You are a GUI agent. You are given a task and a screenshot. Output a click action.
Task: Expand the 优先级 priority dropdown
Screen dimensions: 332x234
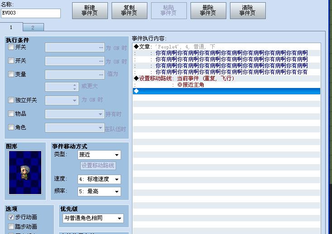(x=93, y=218)
